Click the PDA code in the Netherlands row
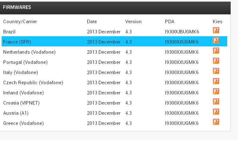Screen dimensions: 238x144 182,52
